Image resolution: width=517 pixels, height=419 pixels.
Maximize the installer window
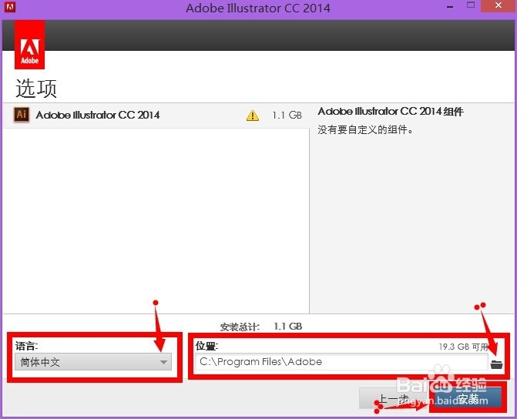[x=471, y=5]
